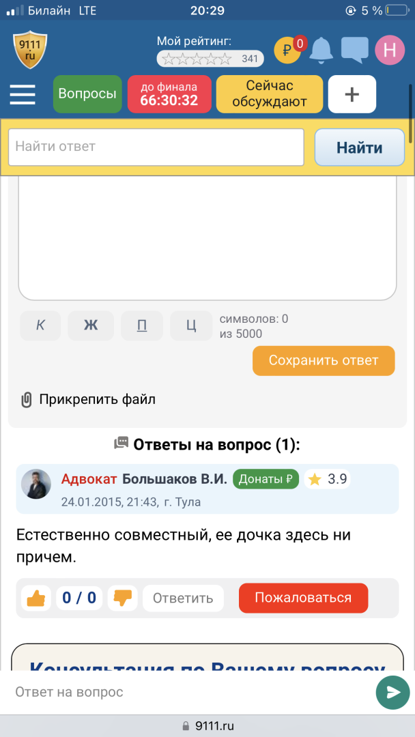
Task: Open the messages chat bubble icon
Action: pyautogui.click(x=354, y=49)
